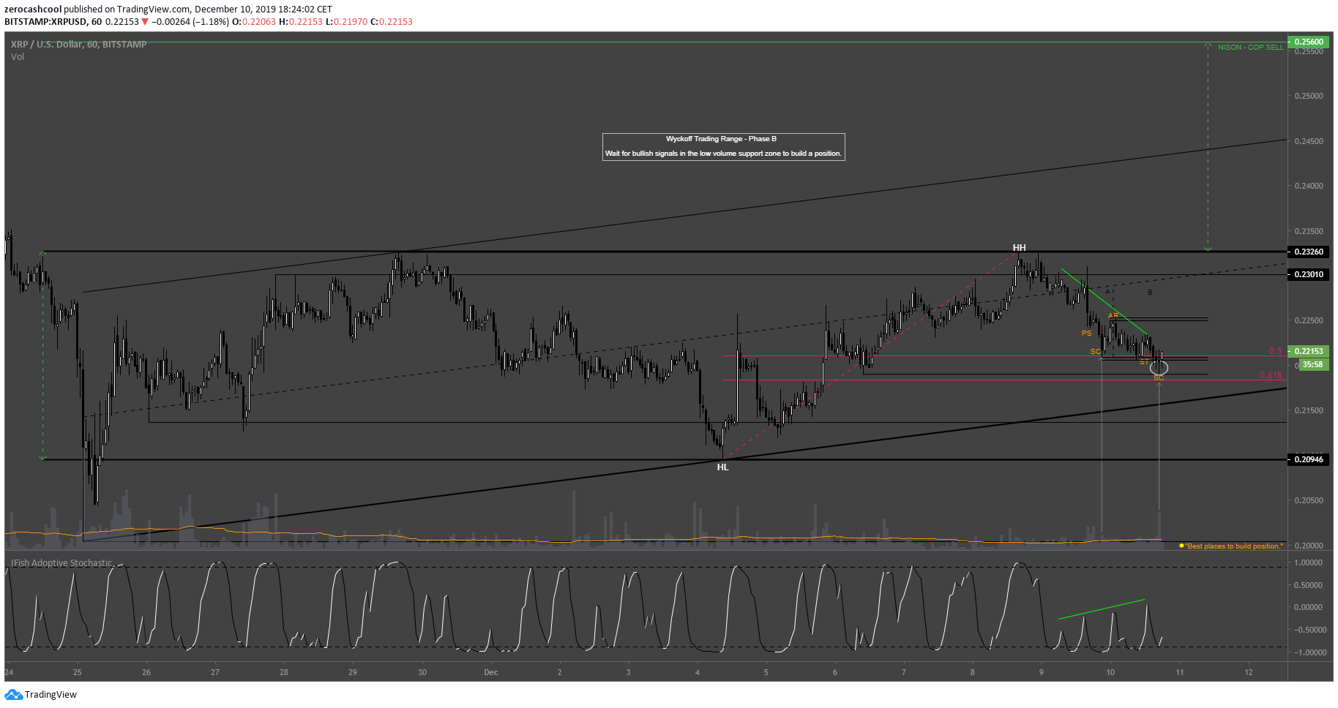Click the '12' label on the date axis

[1249, 672]
